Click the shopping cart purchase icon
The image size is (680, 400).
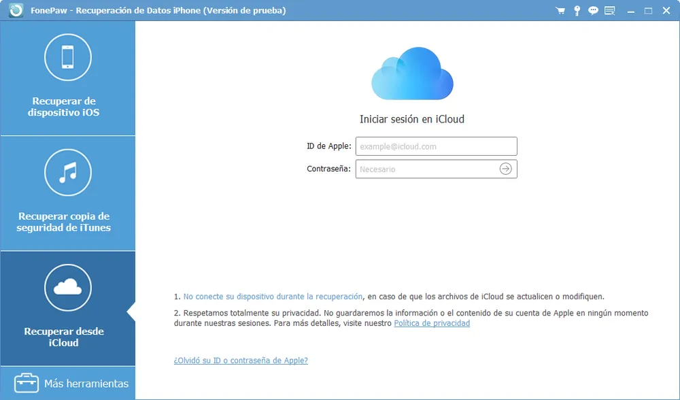point(560,10)
